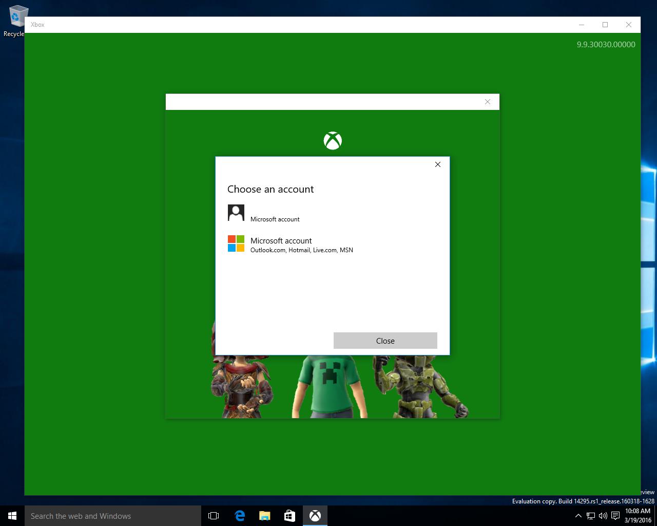
Task: Click the Close button in account dialog
Action: (x=385, y=341)
